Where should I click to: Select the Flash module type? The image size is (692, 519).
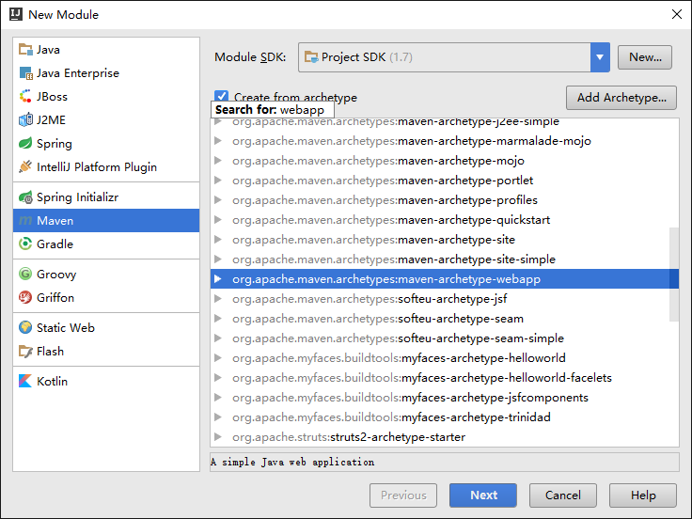(50, 352)
